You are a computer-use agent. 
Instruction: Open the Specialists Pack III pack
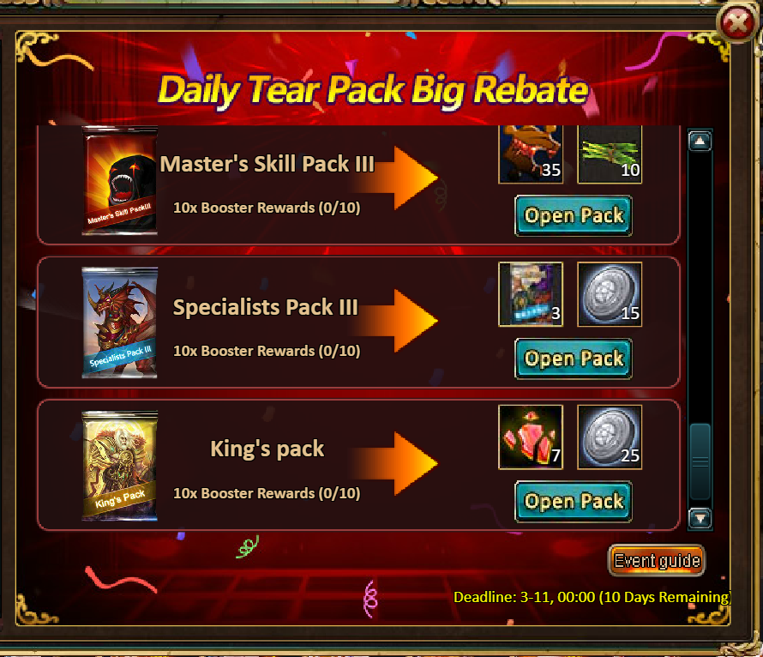[x=574, y=359]
